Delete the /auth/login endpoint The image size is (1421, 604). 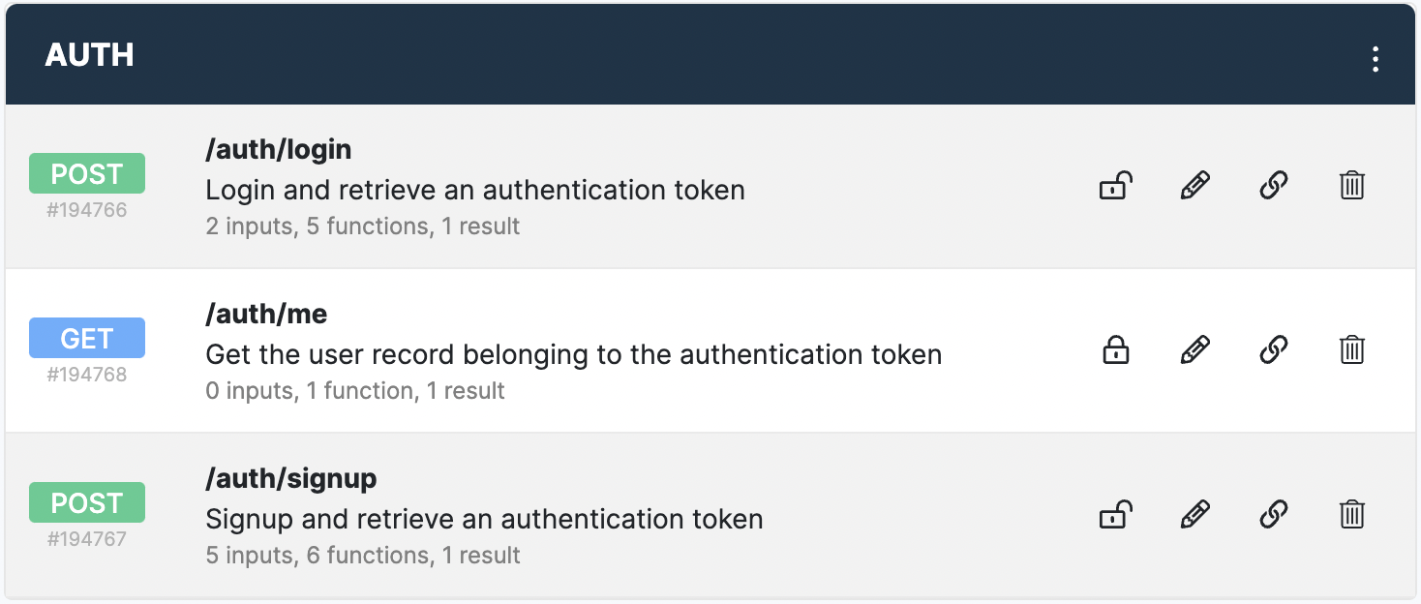tap(1352, 185)
